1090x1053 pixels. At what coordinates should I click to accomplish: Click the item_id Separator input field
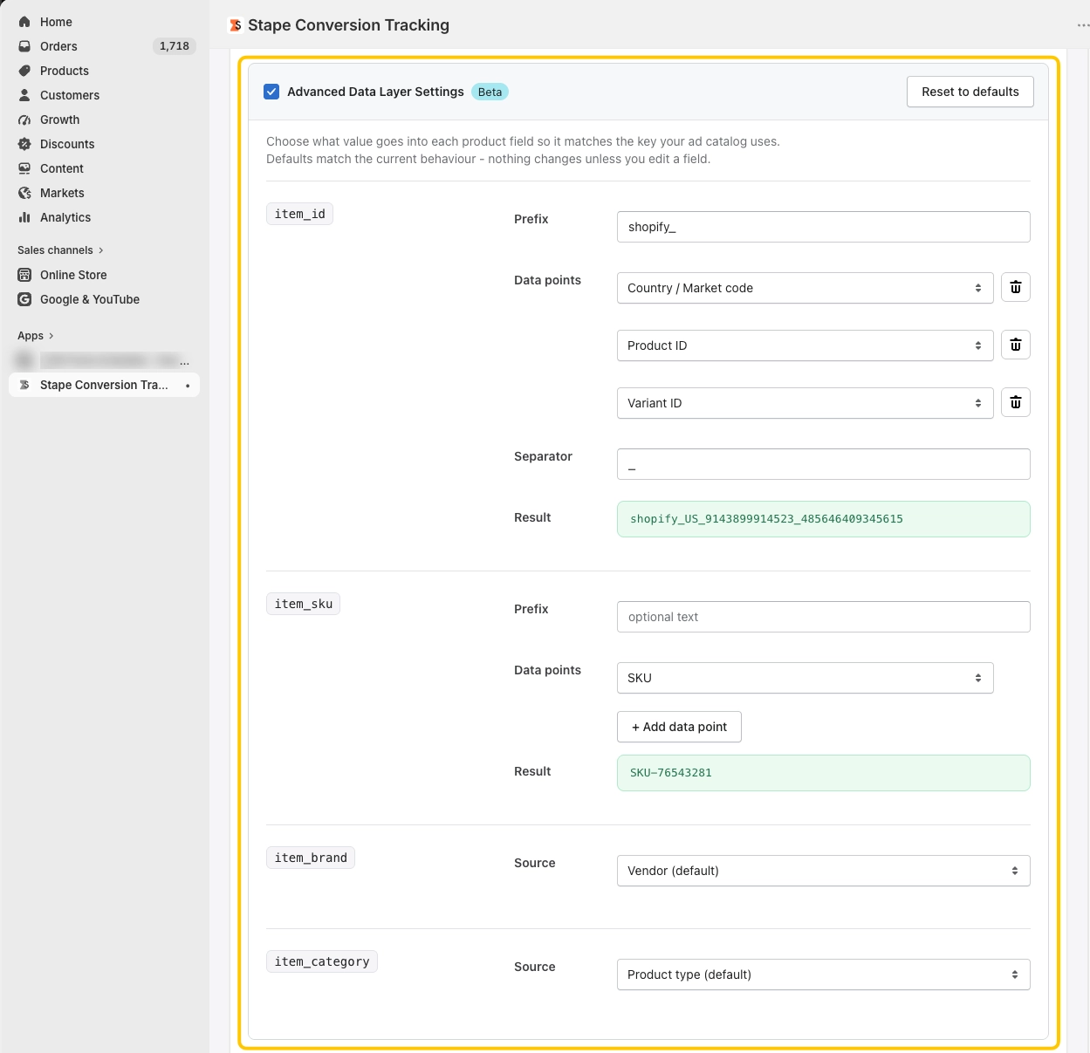tap(823, 464)
